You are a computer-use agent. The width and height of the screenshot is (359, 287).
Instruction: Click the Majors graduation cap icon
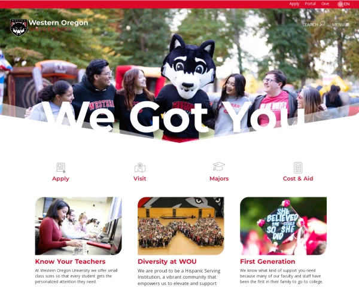[219, 166]
